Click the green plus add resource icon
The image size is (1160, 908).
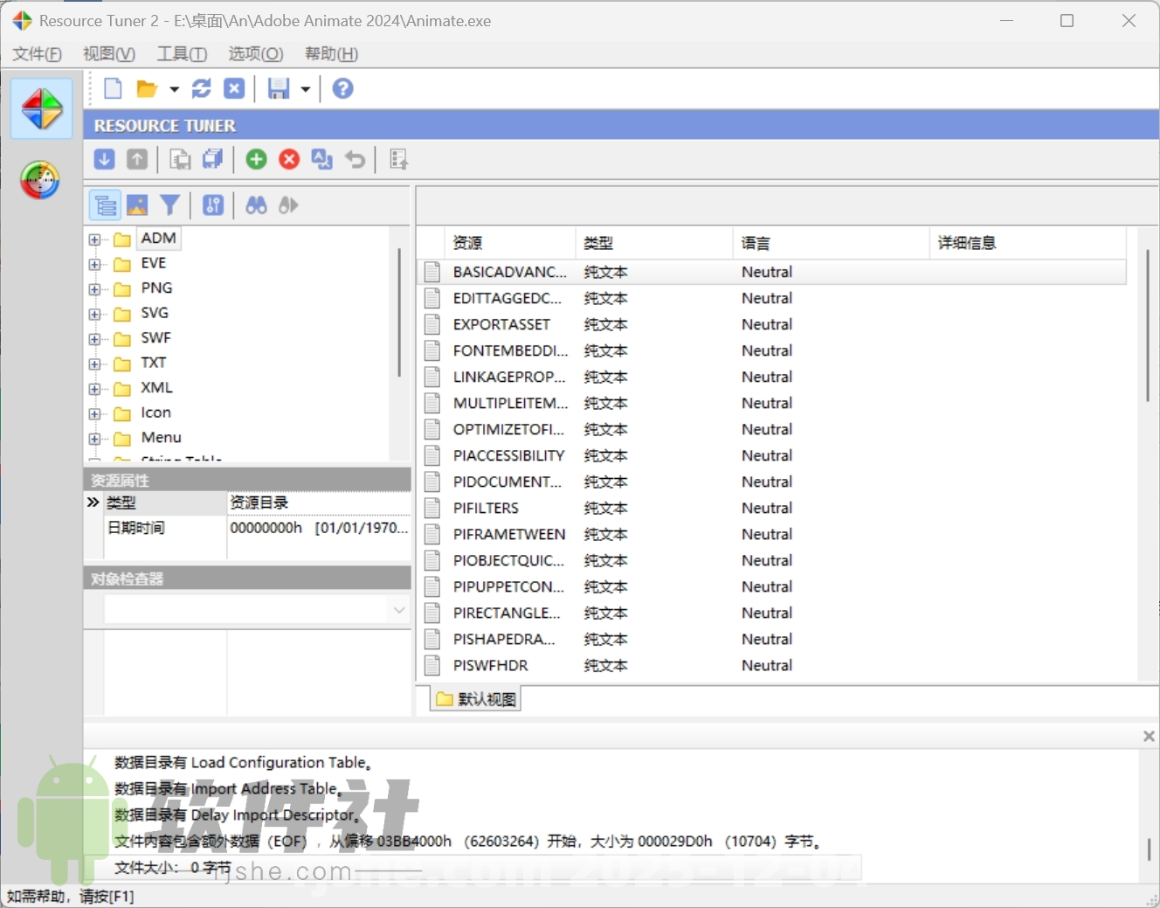pyautogui.click(x=256, y=159)
